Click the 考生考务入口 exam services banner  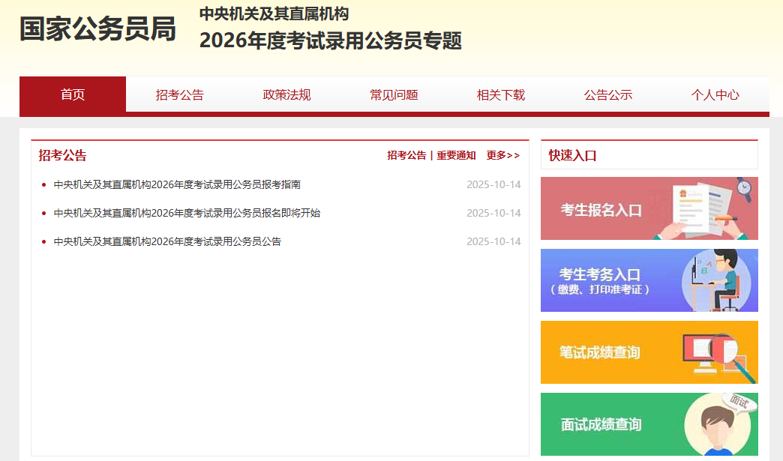tap(649, 280)
